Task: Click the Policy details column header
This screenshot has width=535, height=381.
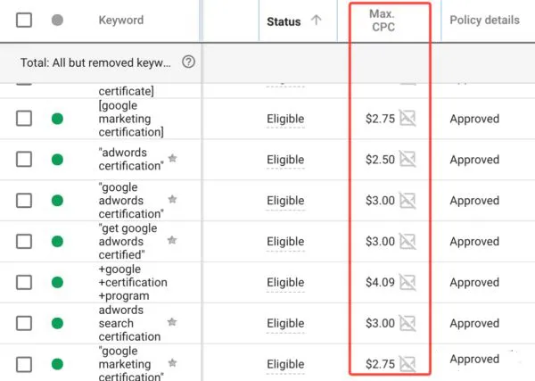Action: [x=484, y=21]
